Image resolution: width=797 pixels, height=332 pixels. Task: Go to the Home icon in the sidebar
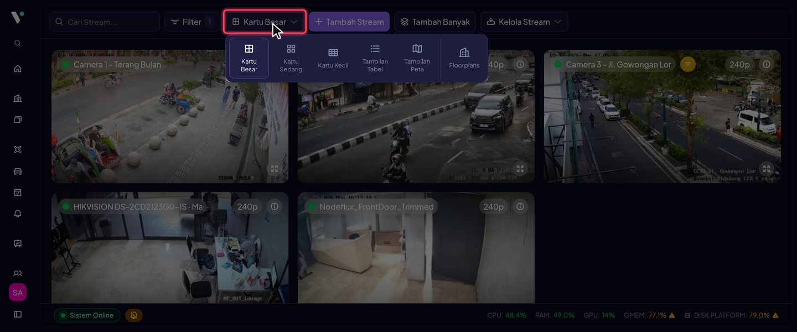coord(18,69)
